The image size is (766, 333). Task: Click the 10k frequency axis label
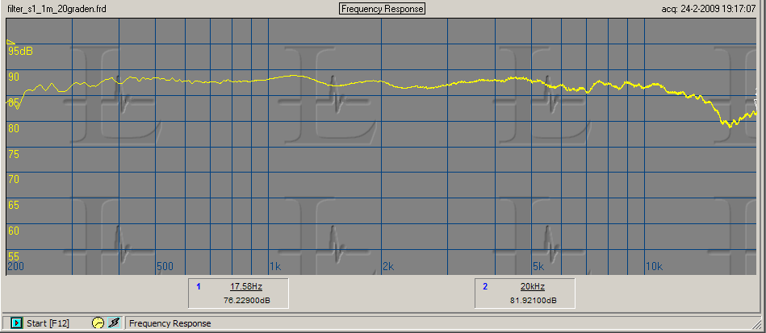654,266
